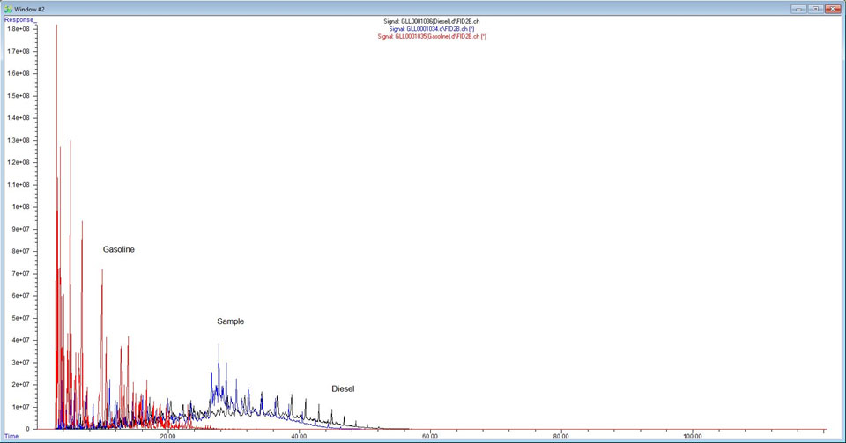846x443 pixels.
Task: Maximize the Window #2 chromatogram window
Action: (x=815, y=8)
